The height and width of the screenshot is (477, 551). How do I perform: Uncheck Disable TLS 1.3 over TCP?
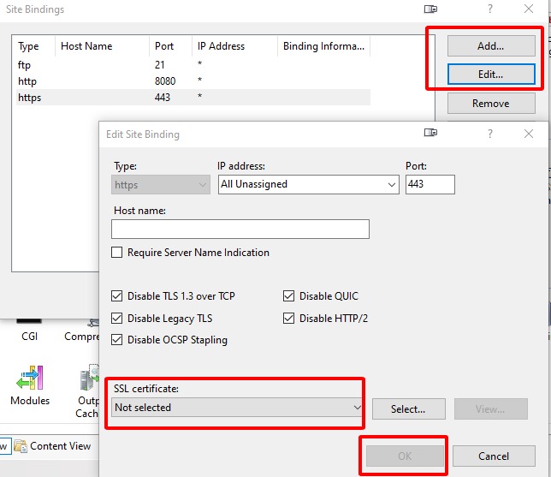pyautogui.click(x=116, y=296)
